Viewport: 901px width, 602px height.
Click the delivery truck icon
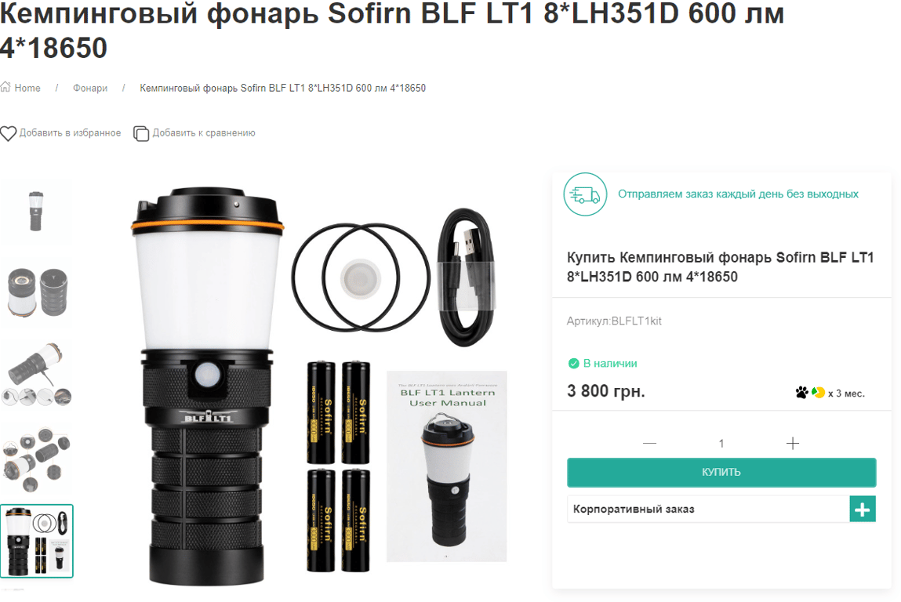point(585,194)
